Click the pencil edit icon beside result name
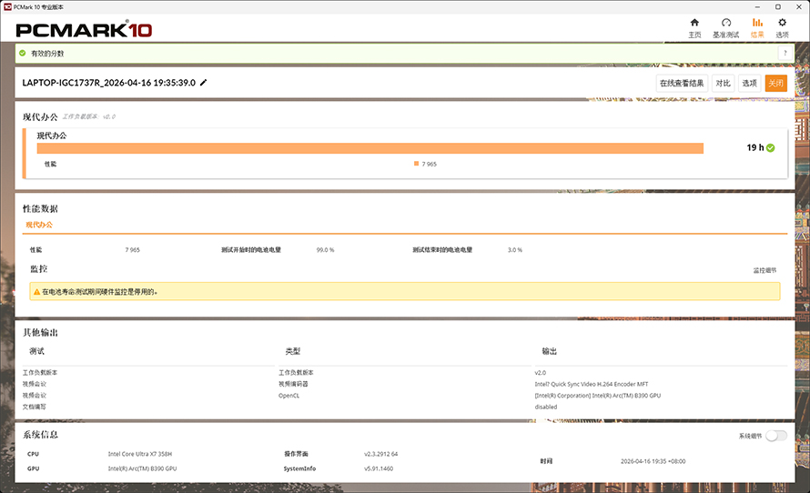Viewport: 810px width, 493px height. (x=204, y=83)
